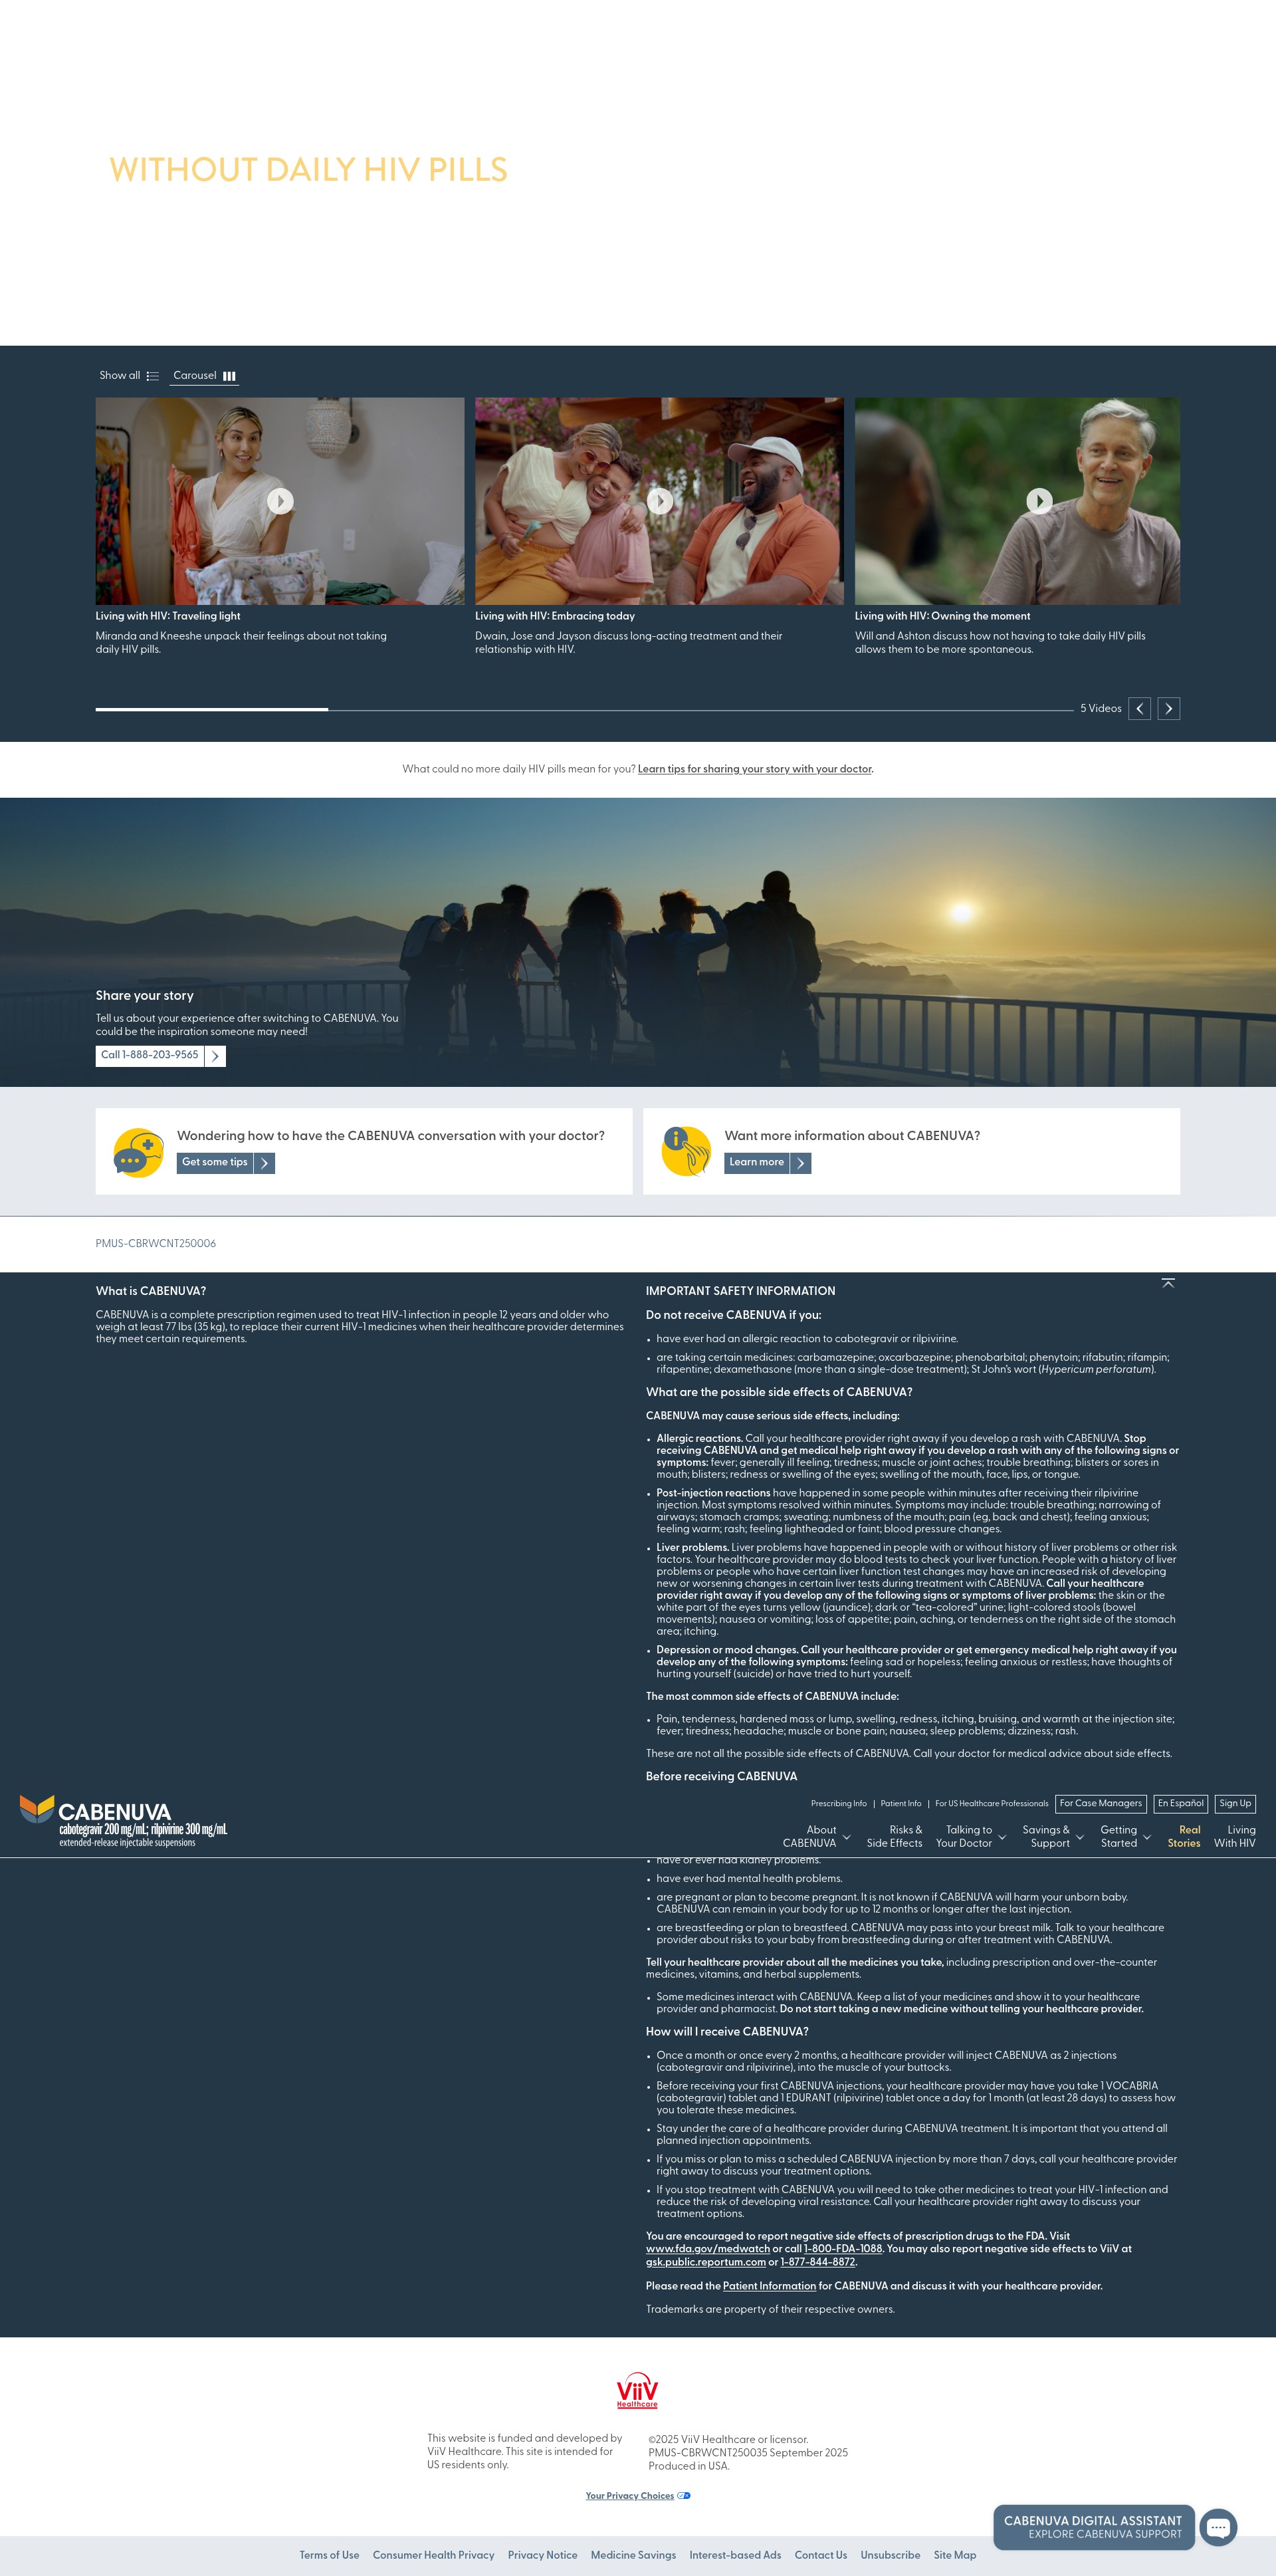1276x2576 pixels.
Task: Open the Living With HIV menu item
Action: tap(1235, 1836)
